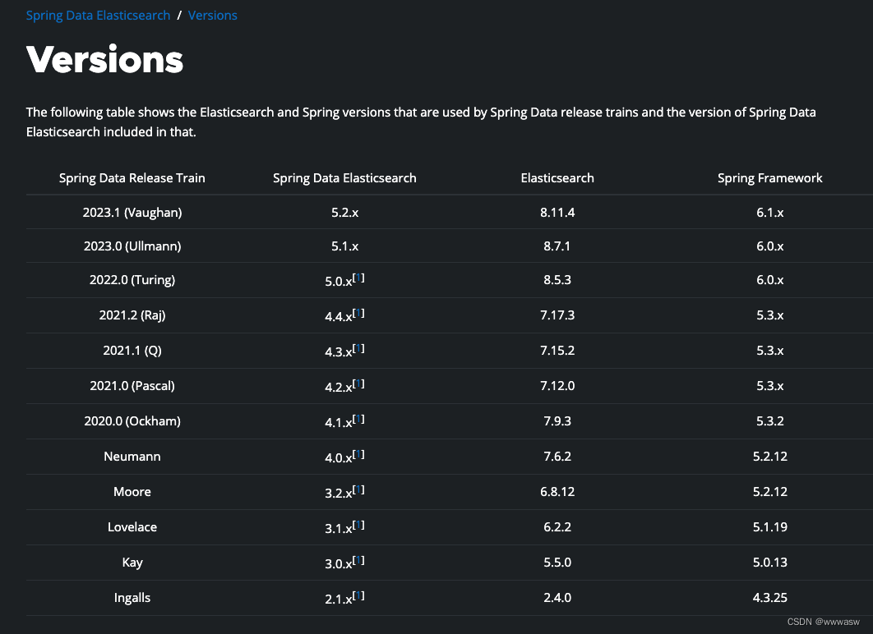Click the Spring Framework column header
873x634 pixels.
click(770, 178)
